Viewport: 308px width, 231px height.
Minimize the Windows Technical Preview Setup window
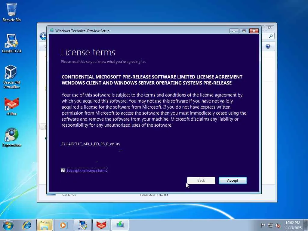234,31
